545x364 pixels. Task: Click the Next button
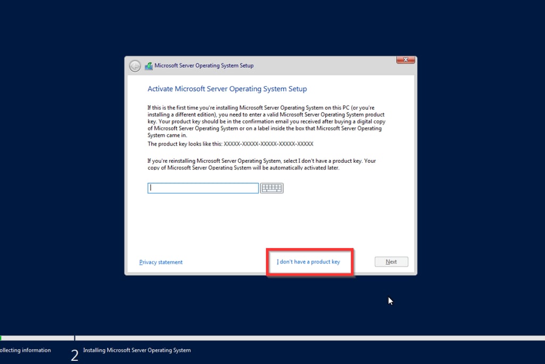pos(391,262)
